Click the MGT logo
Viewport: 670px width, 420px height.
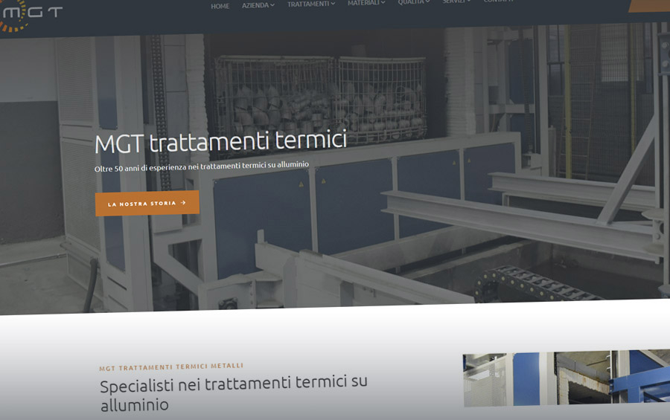(31, 15)
